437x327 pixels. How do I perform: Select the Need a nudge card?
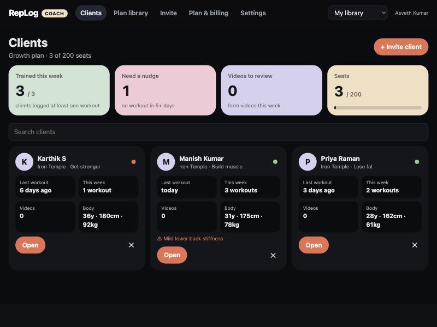[x=166, y=90]
